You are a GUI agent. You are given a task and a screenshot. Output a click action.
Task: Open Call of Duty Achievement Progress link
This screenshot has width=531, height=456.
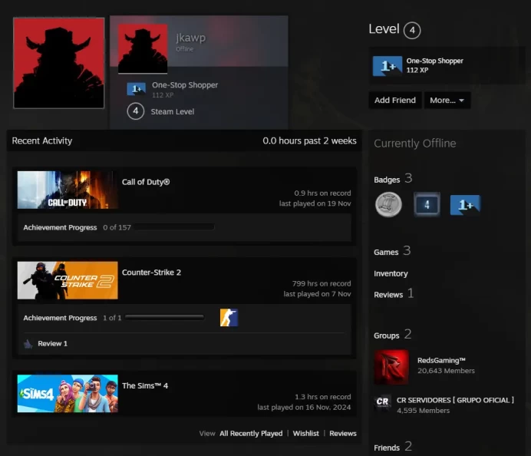tap(60, 227)
